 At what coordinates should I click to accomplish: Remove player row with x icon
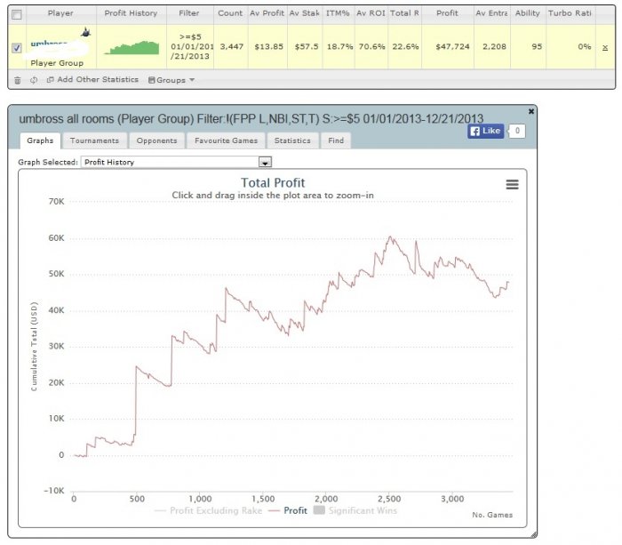pyautogui.click(x=605, y=47)
